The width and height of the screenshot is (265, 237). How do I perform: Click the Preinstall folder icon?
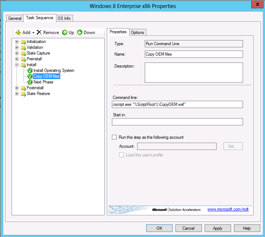coord(23,59)
